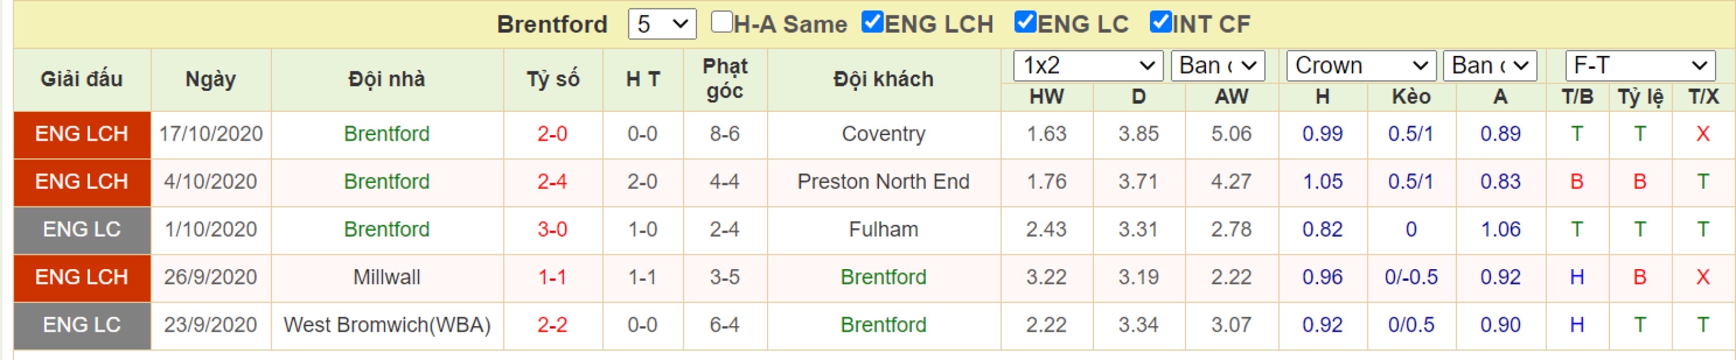Select ENG LC league cell for 1/10/2020
The width and height of the screenshot is (1736, 360).
click(82, 229)
